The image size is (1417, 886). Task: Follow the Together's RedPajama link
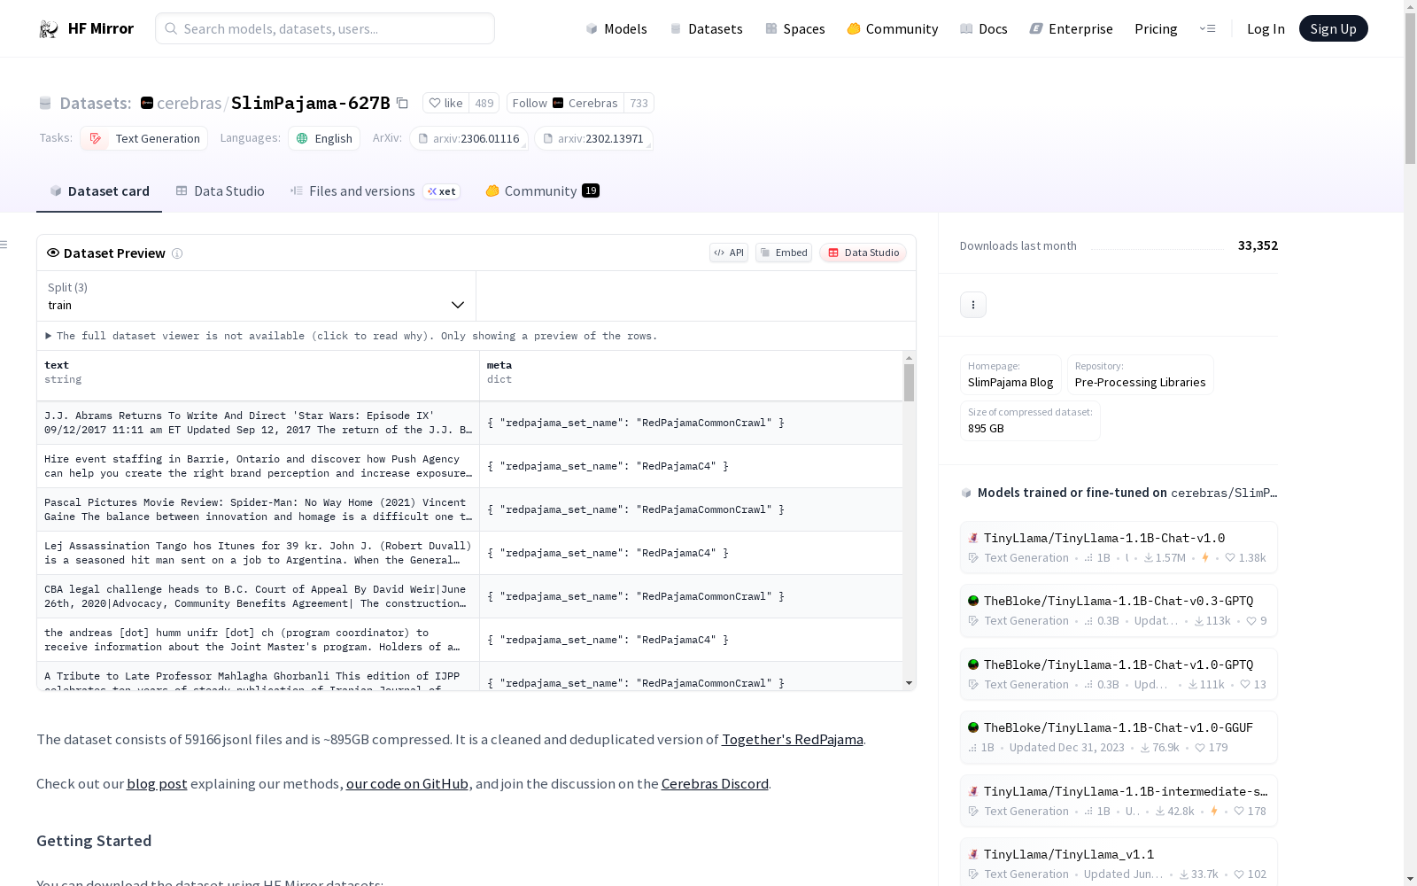[x=793, y=740]
